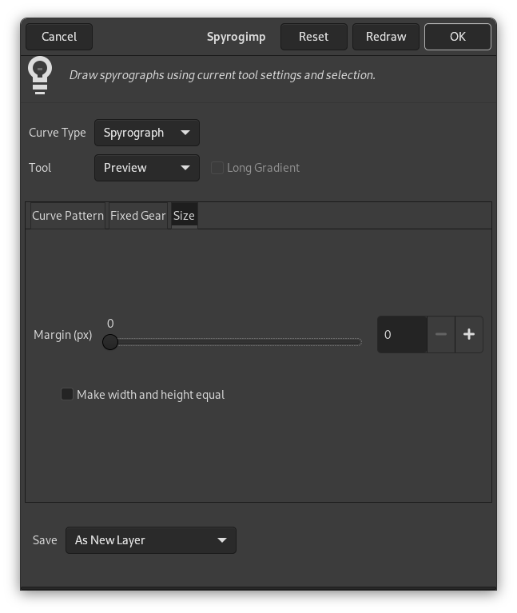This screenshot has height=613, width=517.
Task: Switch to the Curve Pattern tab
Action: click(x=68, y=216)
